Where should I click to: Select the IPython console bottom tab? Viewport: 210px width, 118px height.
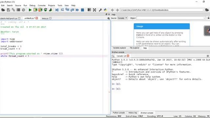tap(147, 113)
